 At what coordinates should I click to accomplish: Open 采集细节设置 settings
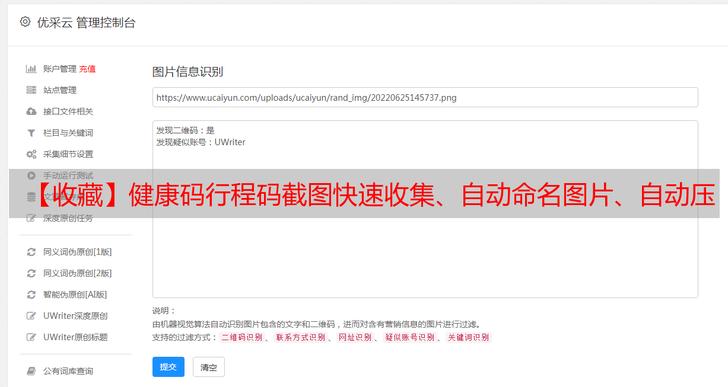tap(68, 154)
